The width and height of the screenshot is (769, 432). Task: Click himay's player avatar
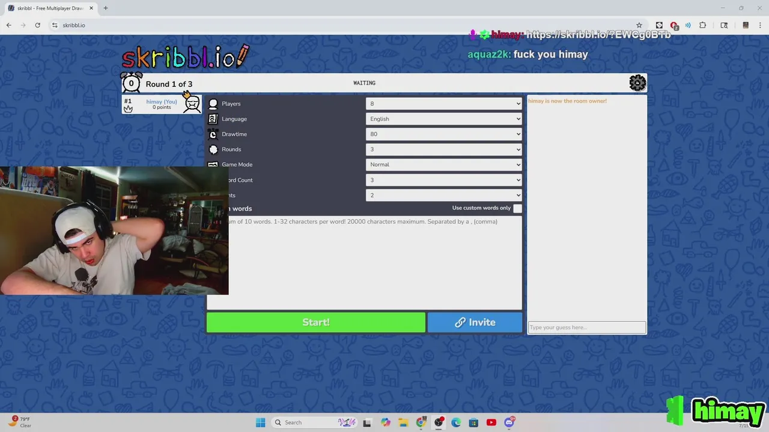point(192,104)
